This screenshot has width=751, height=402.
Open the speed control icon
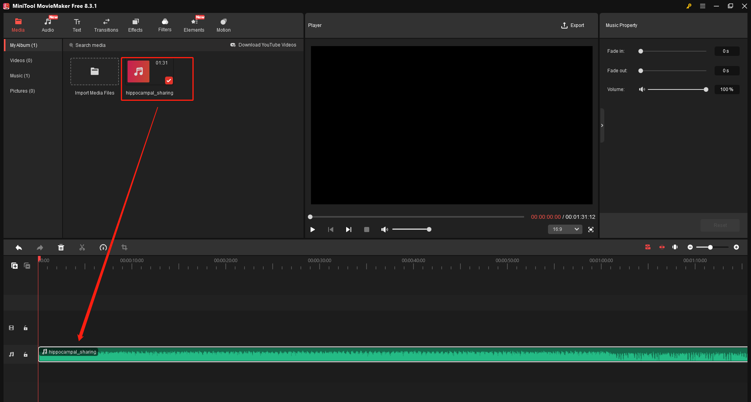pos(103,247)
